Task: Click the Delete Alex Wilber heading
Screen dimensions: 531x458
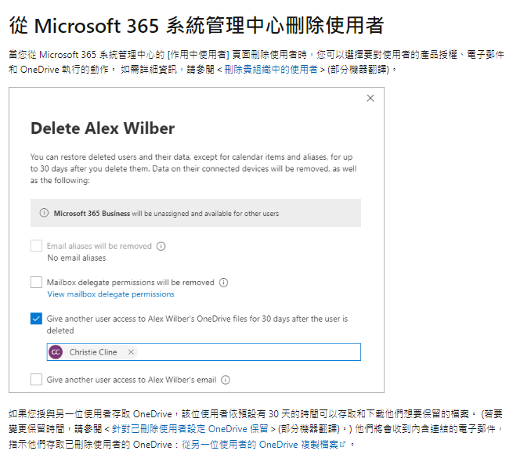Action: [103, 128]
